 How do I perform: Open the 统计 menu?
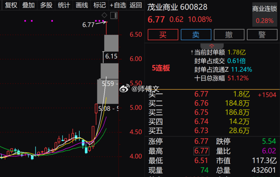click(64, 5)
